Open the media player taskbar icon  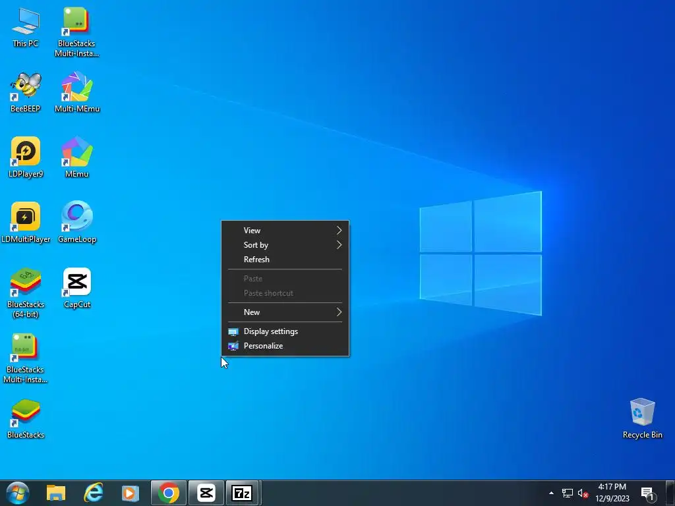[130, 493]
